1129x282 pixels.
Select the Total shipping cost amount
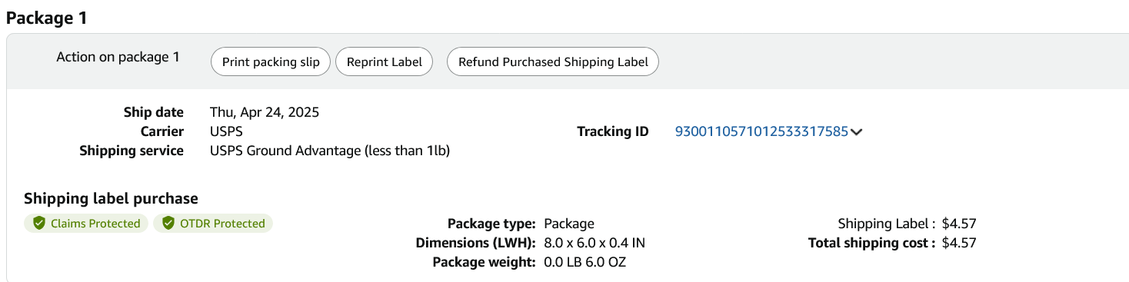pos(959,243)
